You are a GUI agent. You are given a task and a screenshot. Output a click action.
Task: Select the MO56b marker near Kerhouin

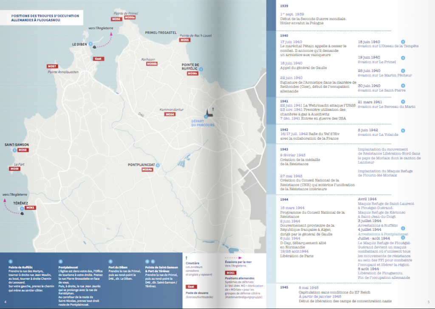(152, 64)
